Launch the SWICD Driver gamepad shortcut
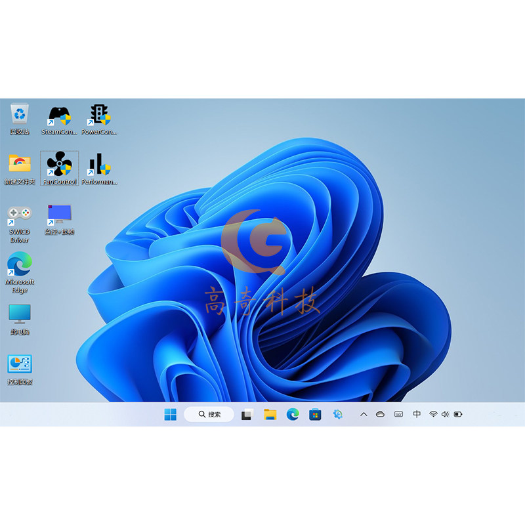Image resolution: width=525 pixels, height=525 pixels. [x=20, y=224]
